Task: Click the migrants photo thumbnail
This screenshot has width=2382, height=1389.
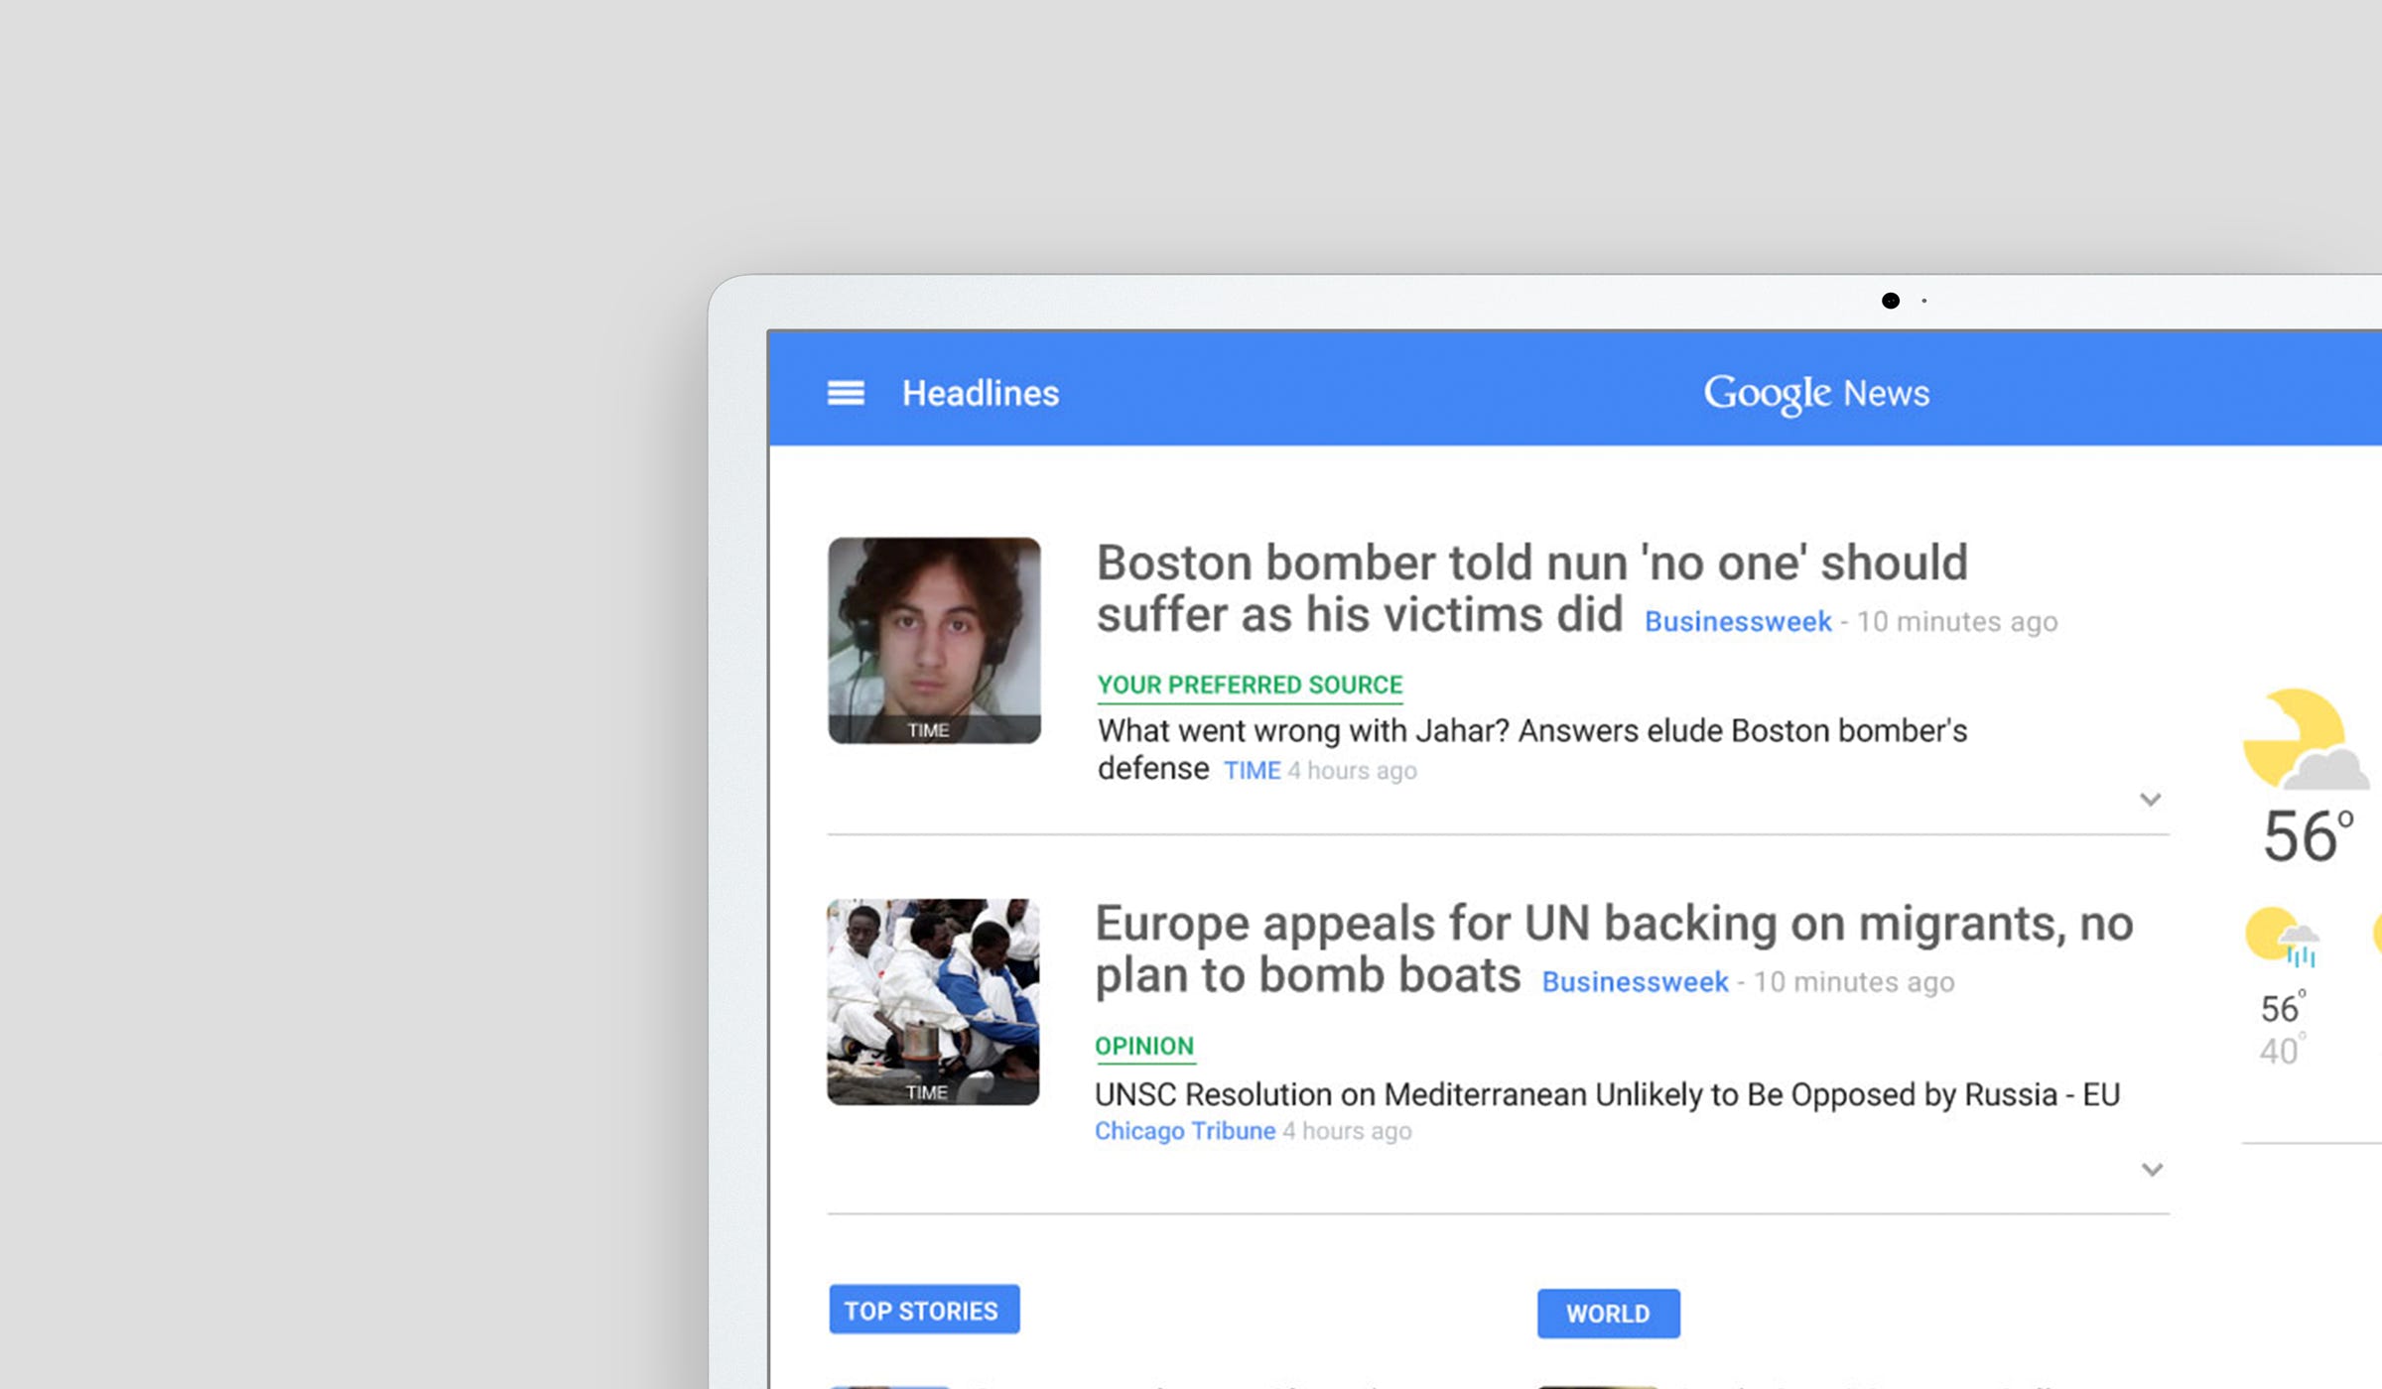Action: [x=933, y=1002]
